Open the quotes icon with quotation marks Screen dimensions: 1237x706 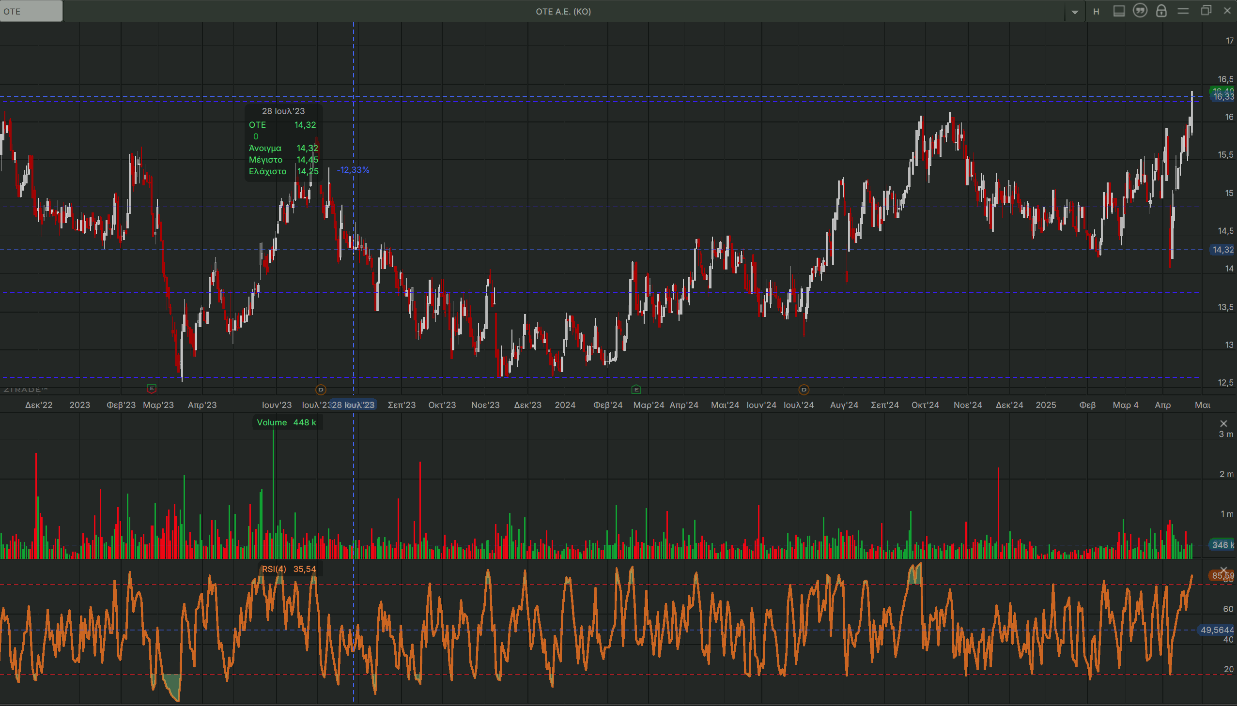click(x=1140, y=11)
